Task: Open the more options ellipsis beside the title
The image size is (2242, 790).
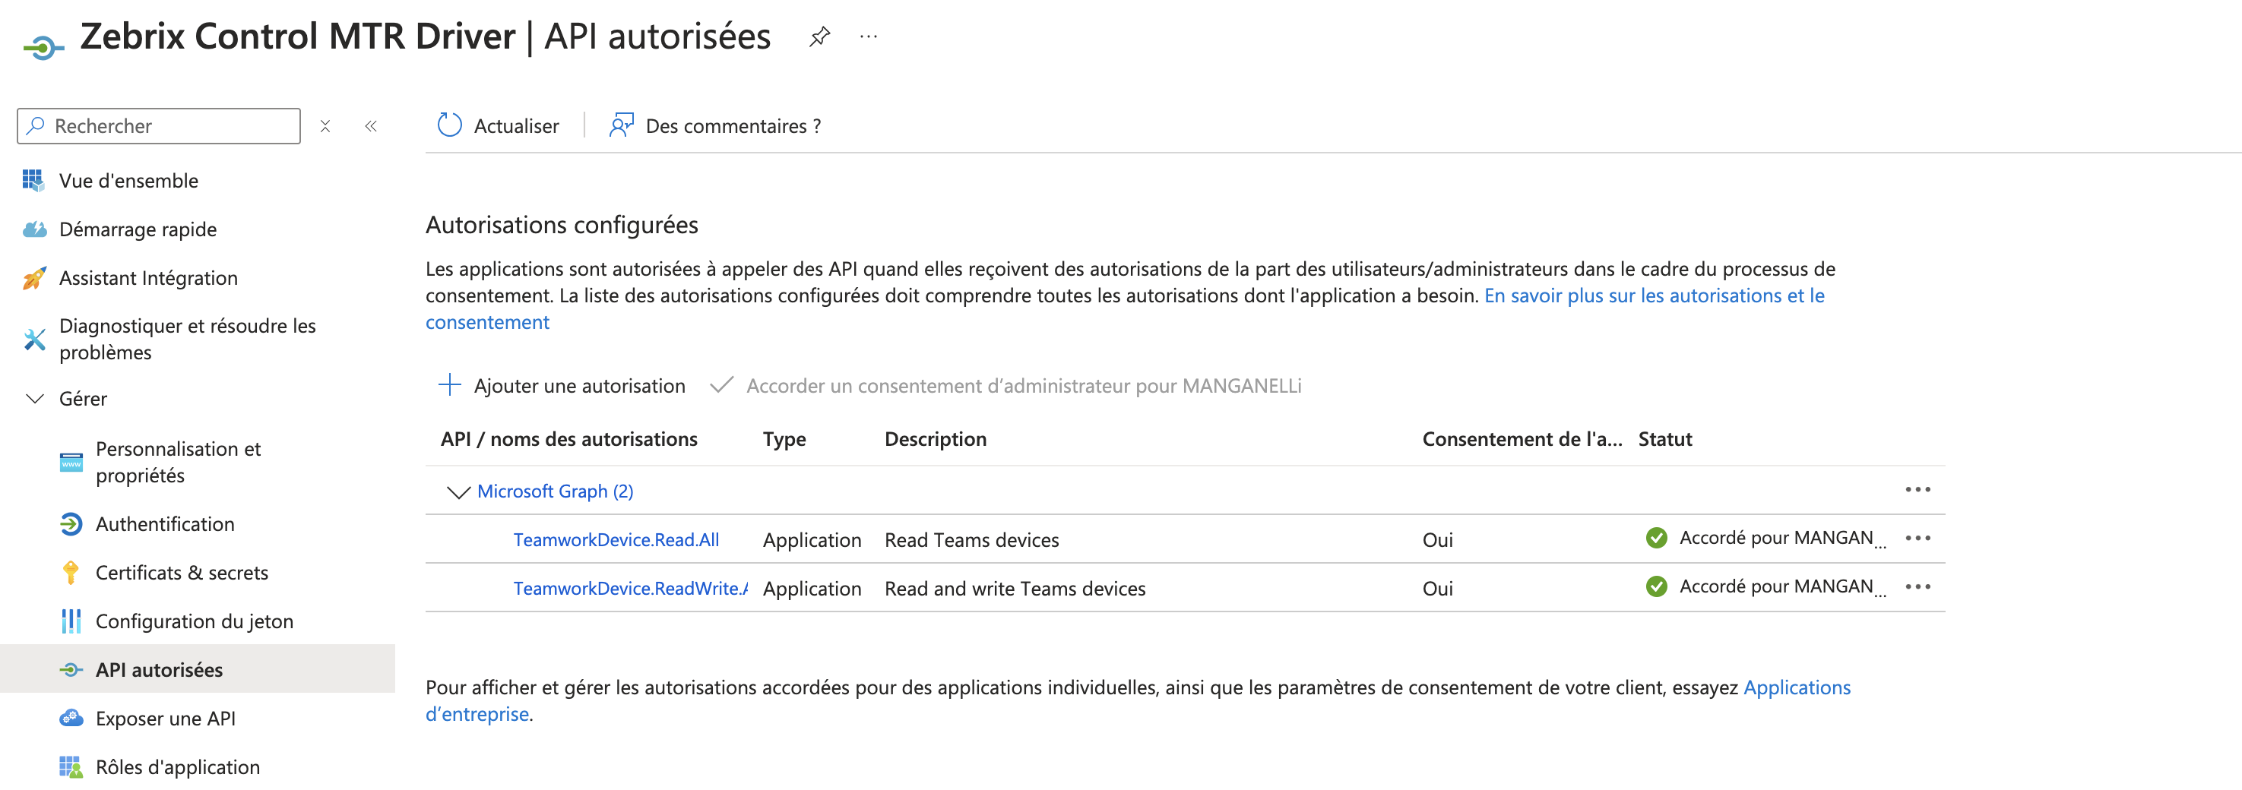Action: click(x=869, y=36)
